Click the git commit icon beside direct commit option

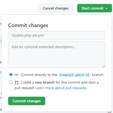click(17, 75)
